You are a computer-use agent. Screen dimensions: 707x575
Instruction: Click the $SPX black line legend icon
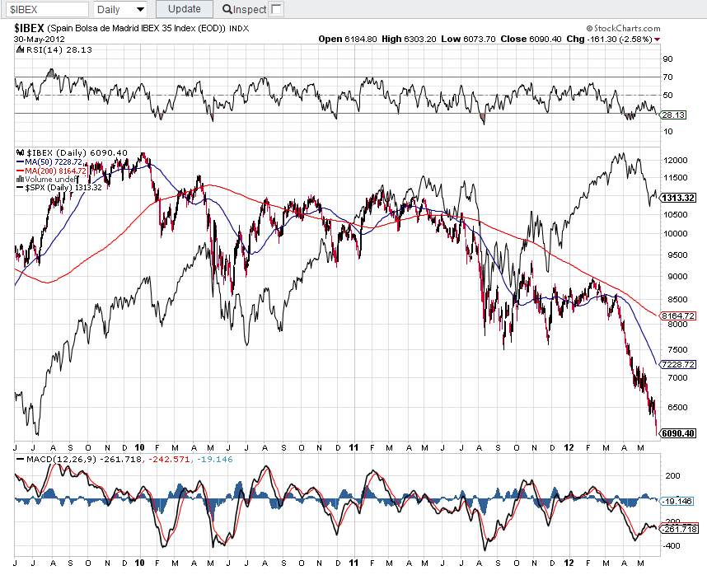(x=20, y=186)
